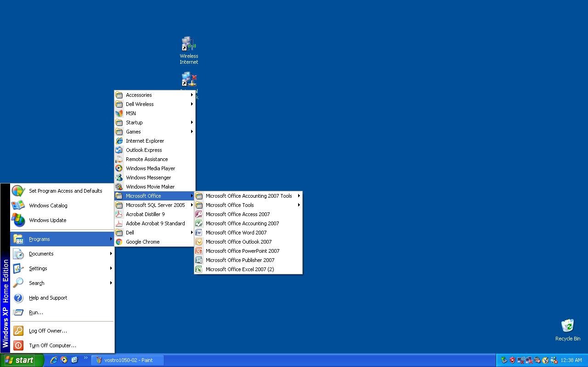Launch Google Chrome from Programs menu
The image size is (588, 367).
click(155, 242)
